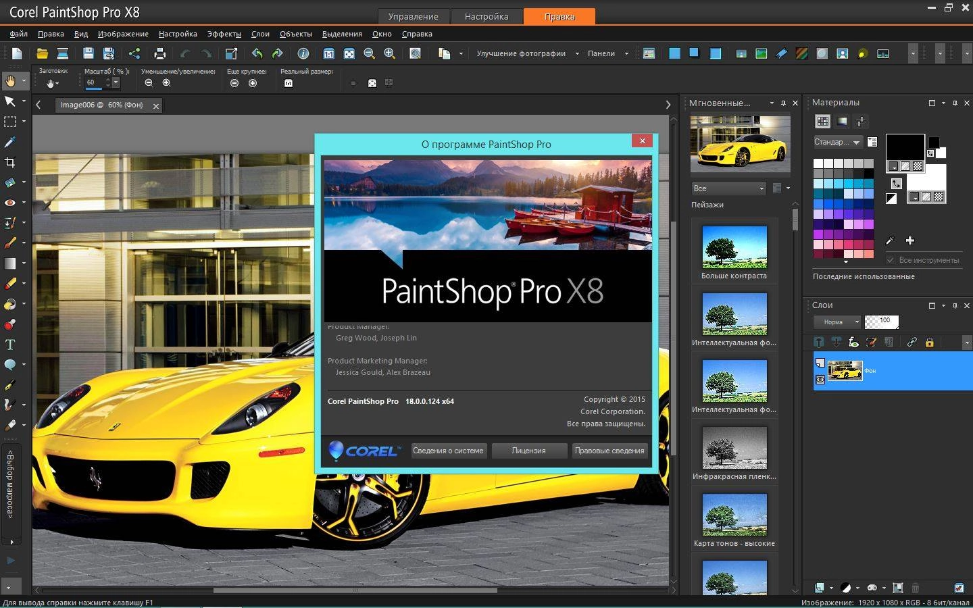973x608 pixels.
Task: Click the Lock icon in Layers toolbar
Action: [x=929, y=343]
